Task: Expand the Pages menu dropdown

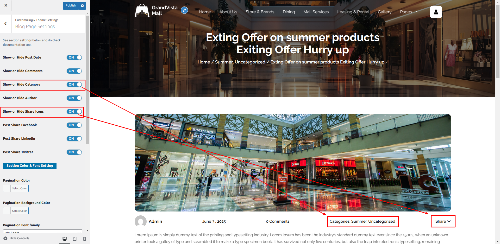Action: [x=409, y=12]
